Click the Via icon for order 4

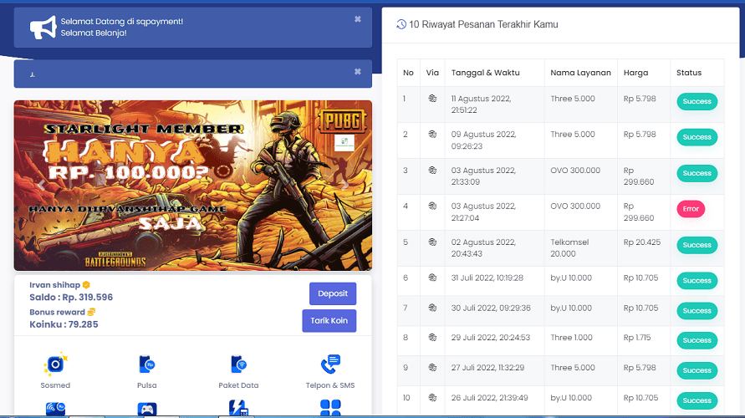click(432, 206)
